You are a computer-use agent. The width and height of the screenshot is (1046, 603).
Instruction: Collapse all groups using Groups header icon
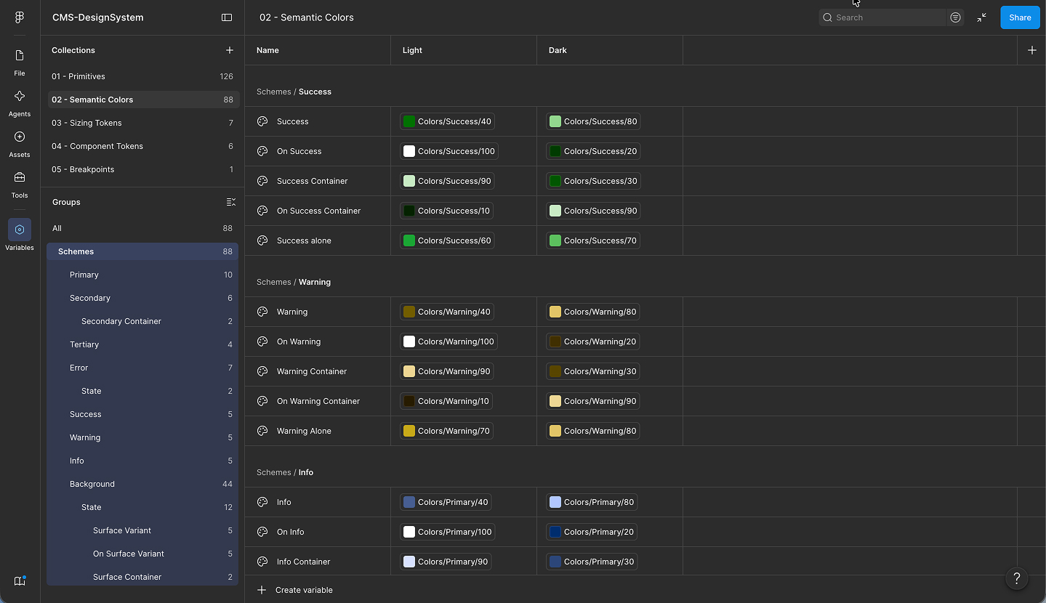231,202
